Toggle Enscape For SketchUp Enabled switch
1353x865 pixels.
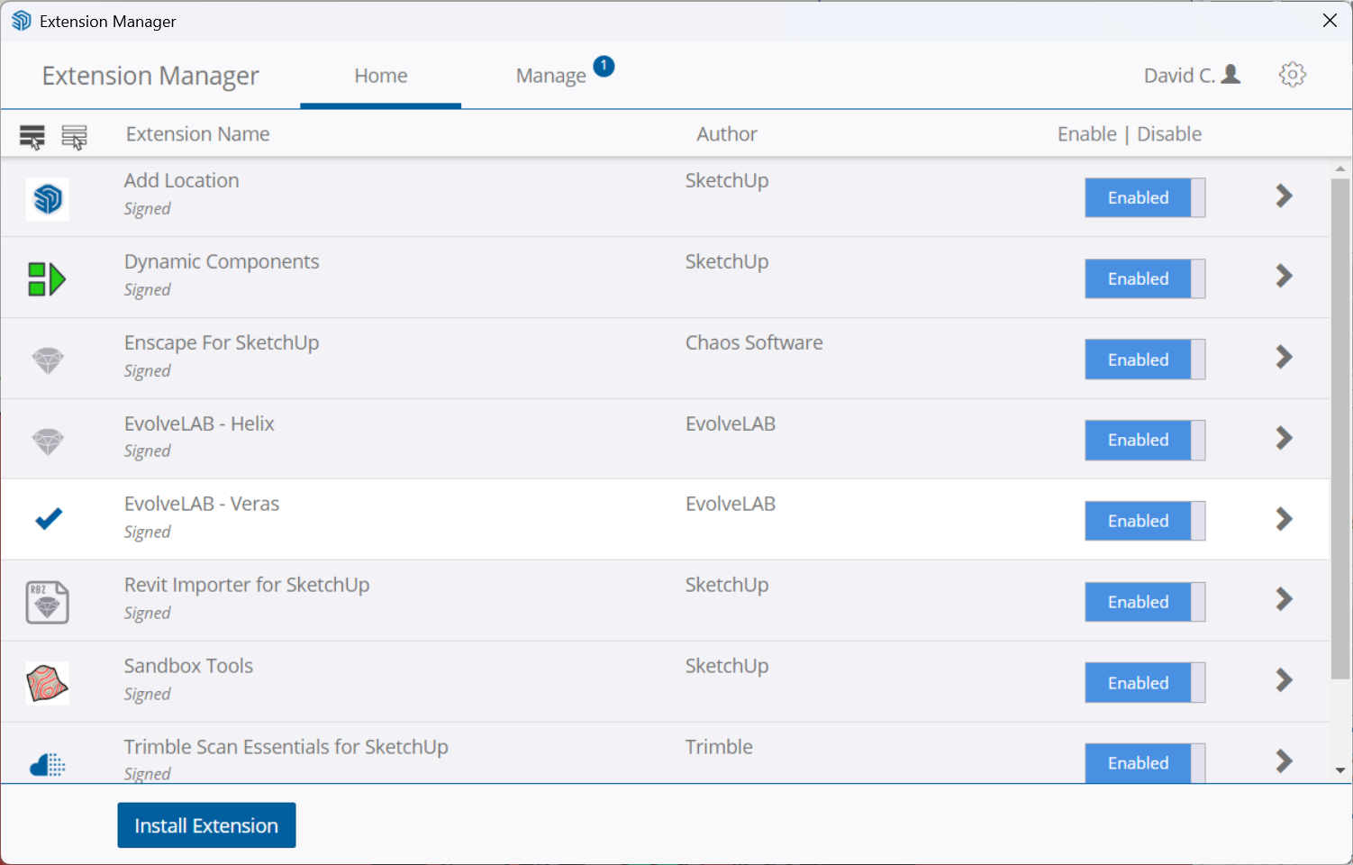click(1145, 360)
